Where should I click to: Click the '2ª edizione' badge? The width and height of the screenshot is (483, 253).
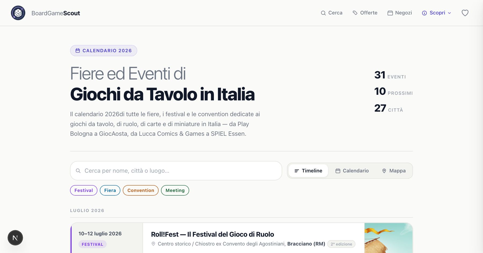click(341, 244)
